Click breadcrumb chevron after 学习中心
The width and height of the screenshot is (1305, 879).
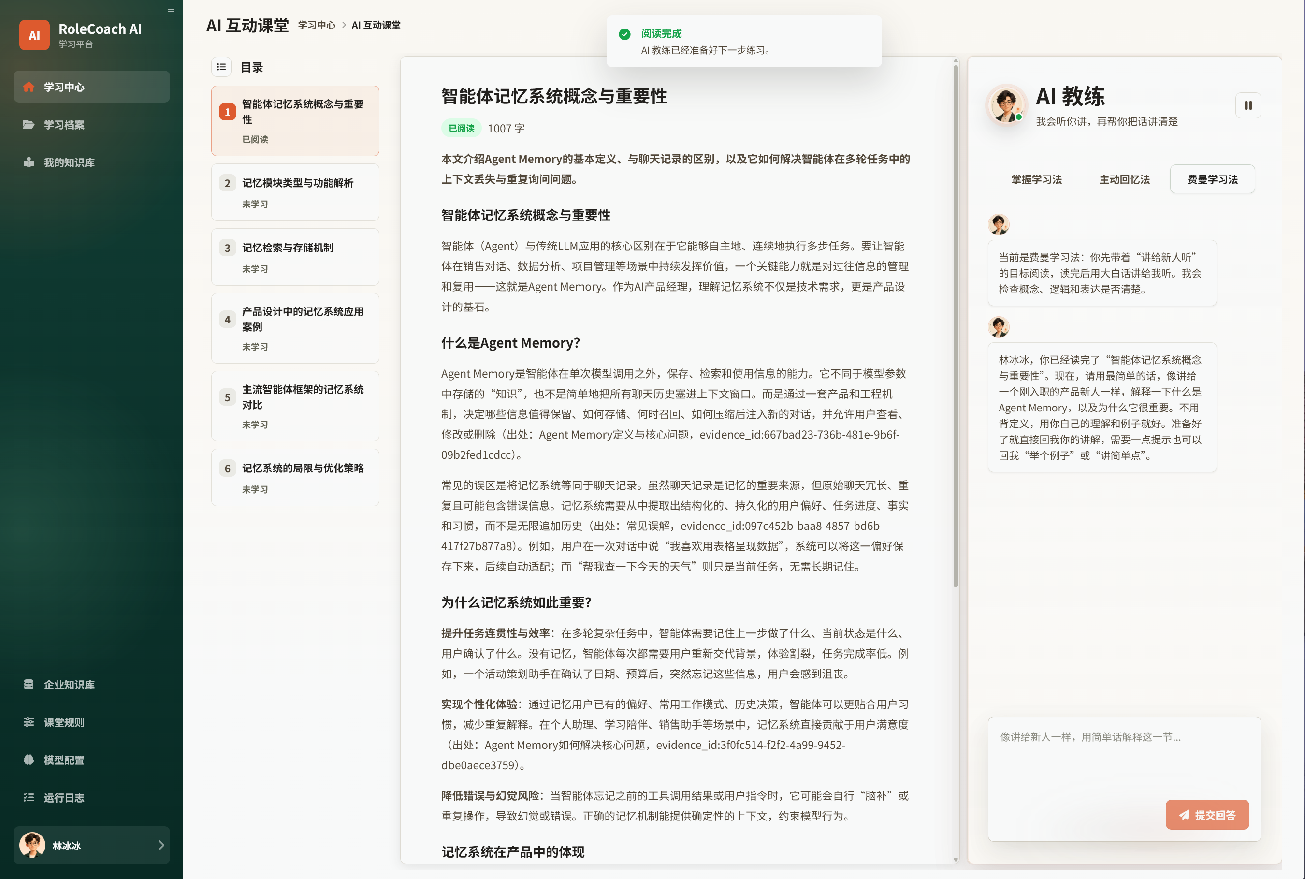coord(344,25)
